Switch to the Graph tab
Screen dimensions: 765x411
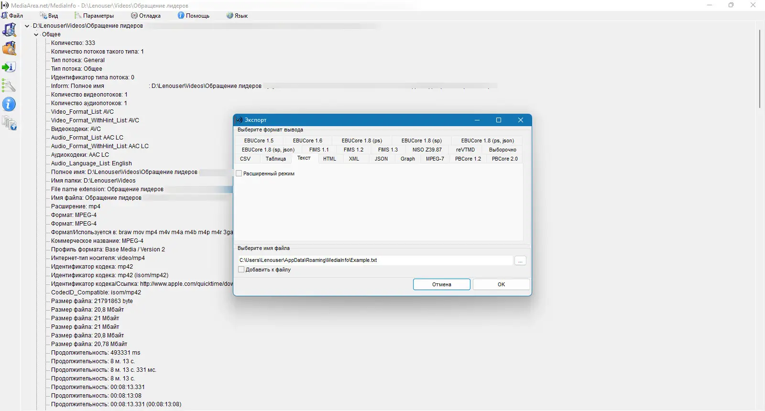coord(408,159)
